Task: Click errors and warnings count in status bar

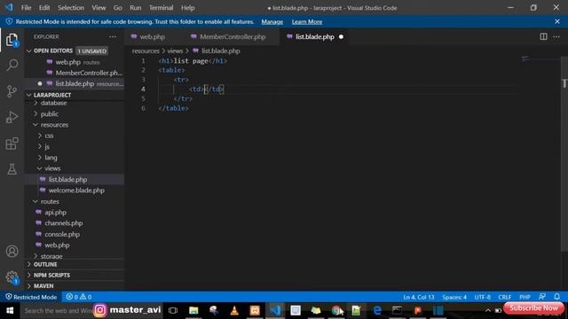Action: pyautogui.click(x=79, y=297)
